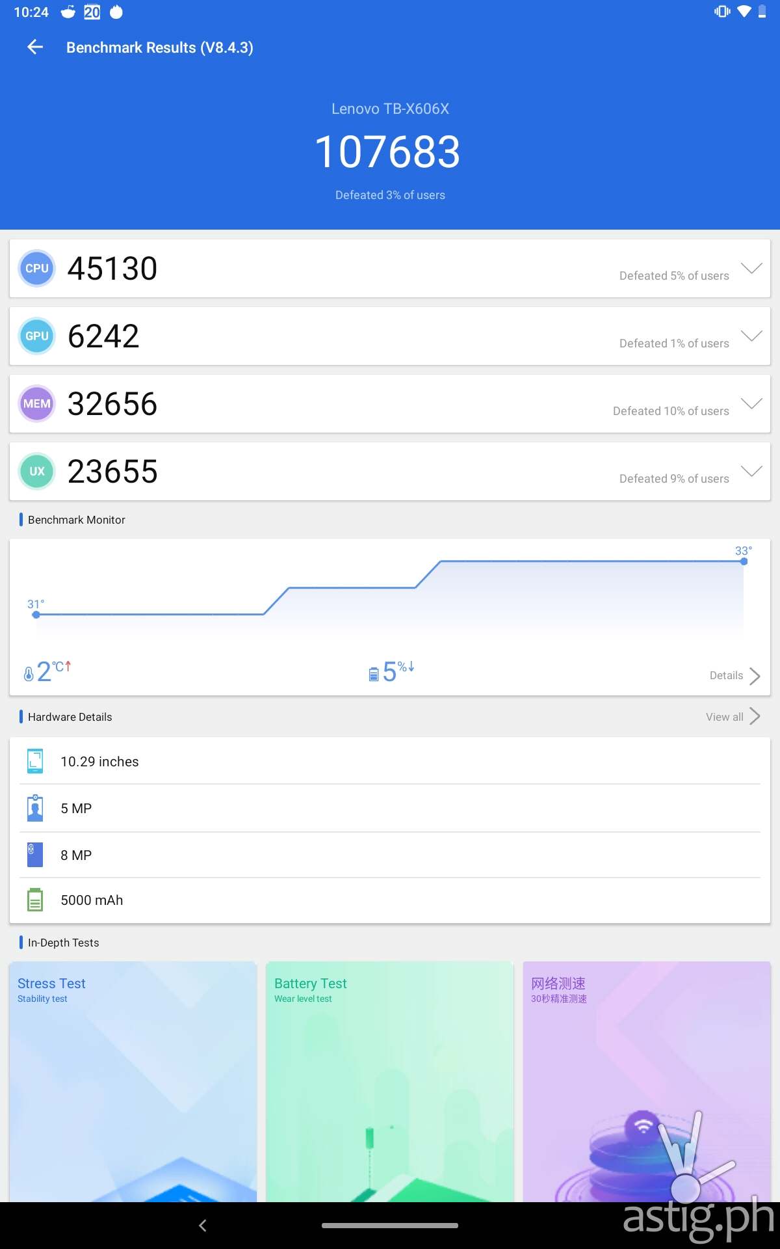Expand the CPU score details chevron

point(751,268)
